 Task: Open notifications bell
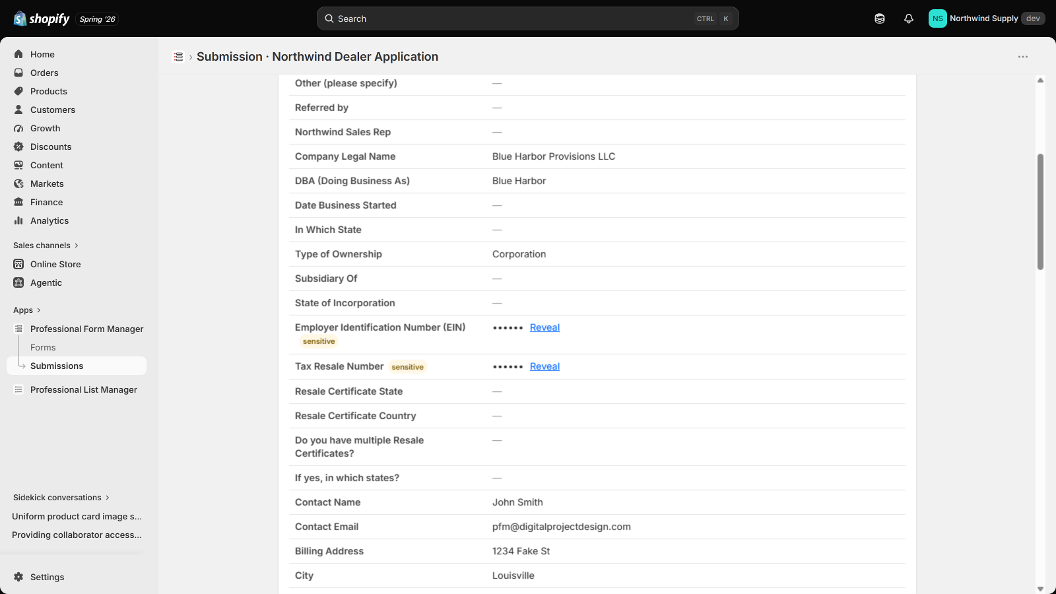(x=909, y=18)
